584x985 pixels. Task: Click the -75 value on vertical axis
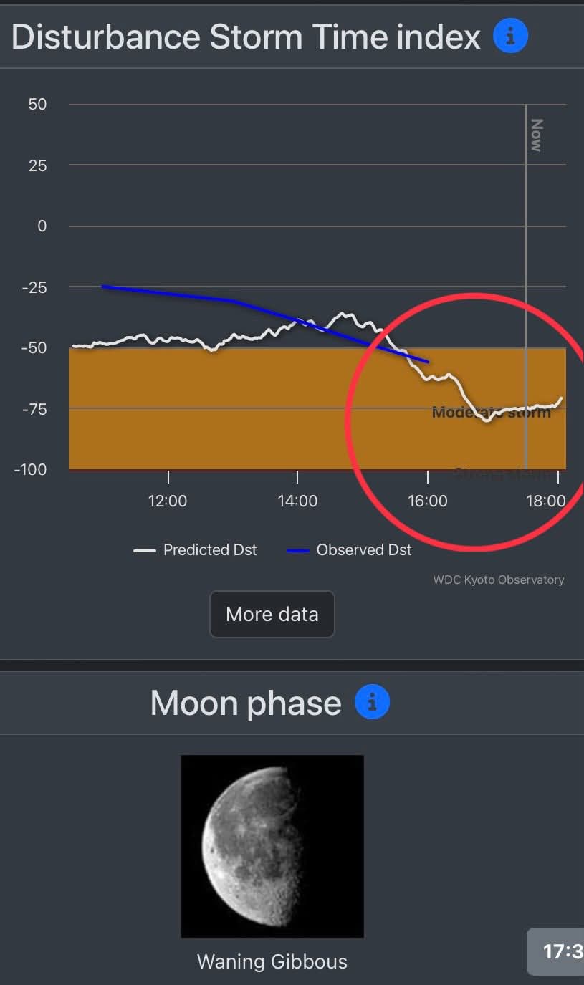click(32, 409)
